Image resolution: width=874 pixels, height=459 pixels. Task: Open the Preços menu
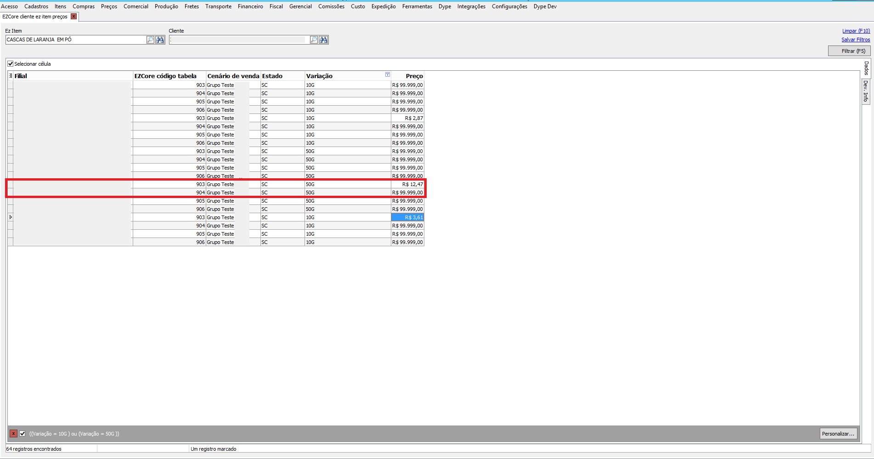pos(109,6)
